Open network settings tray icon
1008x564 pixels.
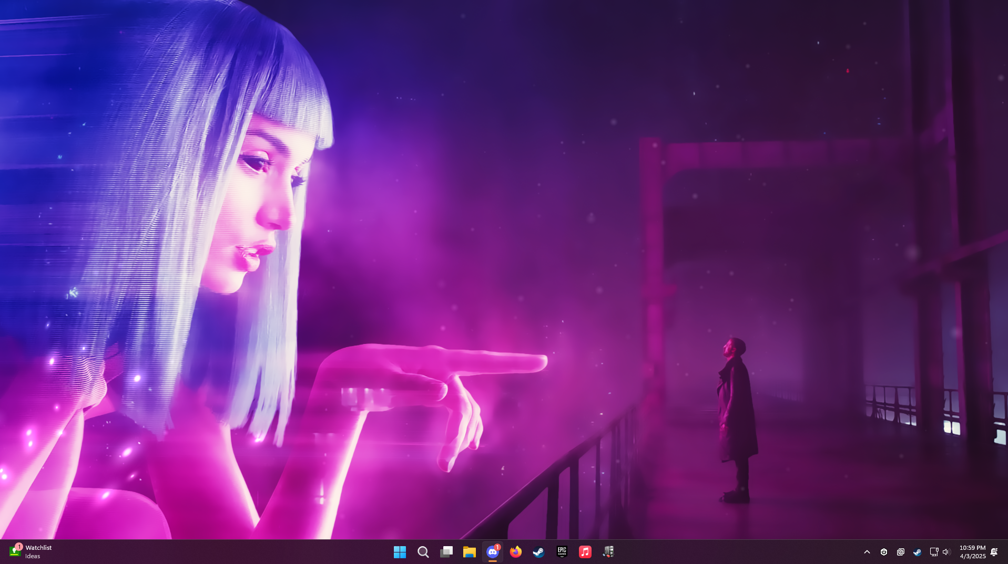pos(934,552)
